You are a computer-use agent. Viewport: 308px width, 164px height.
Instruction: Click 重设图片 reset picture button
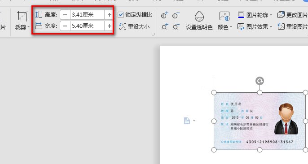292,26
